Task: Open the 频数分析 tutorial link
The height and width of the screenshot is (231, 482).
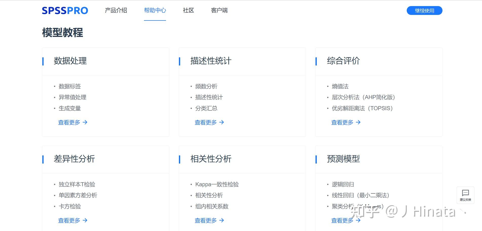Action: click(x=206, y=86)
